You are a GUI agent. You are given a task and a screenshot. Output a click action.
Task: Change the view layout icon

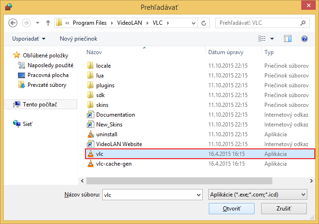tap(262, 39)
